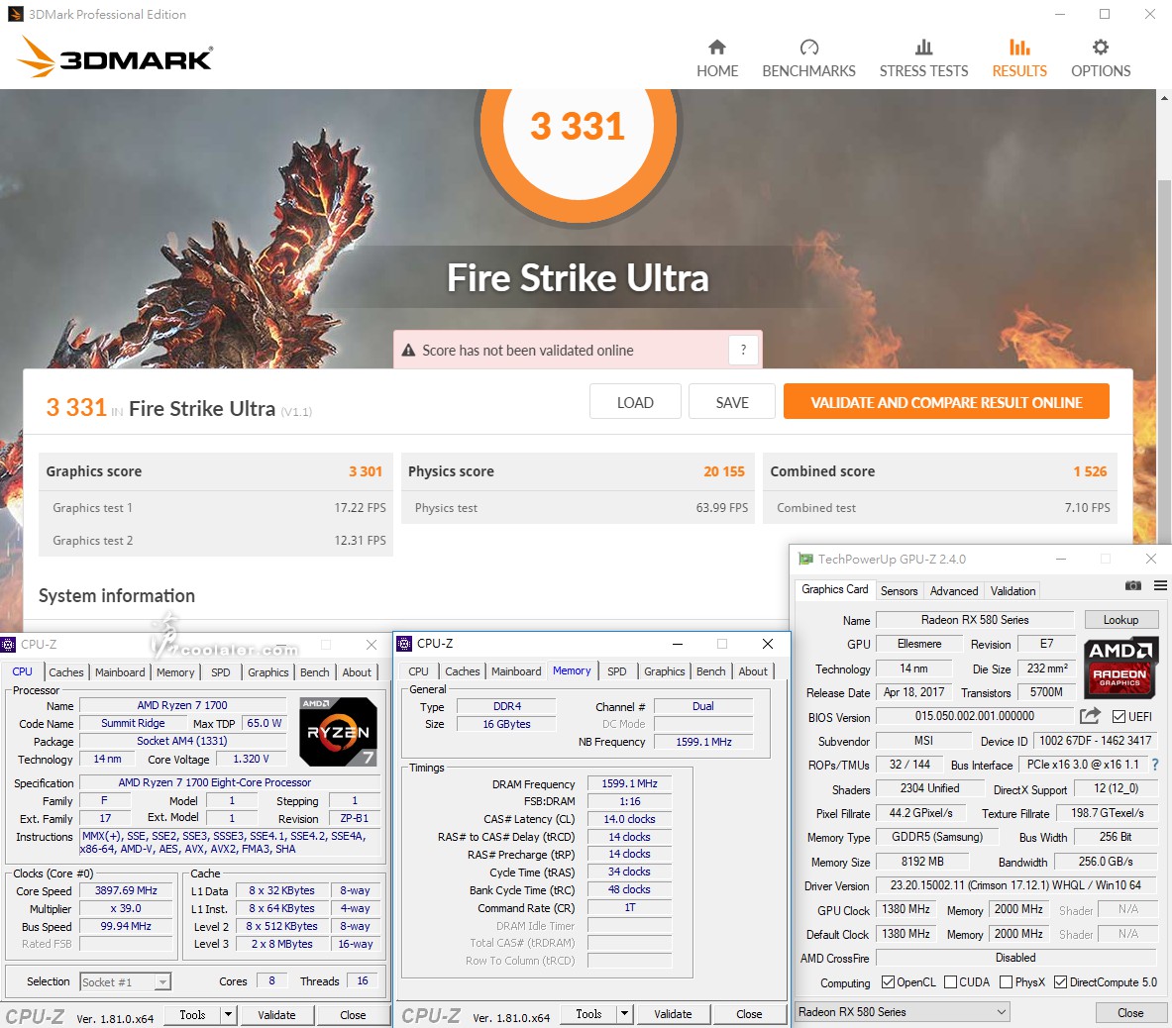Select the Combined score value 1 526

pyautogui.click(x=1090, y=471)
